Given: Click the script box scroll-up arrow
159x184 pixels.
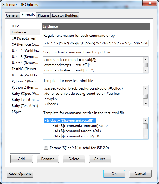Looking at the screenshot, I should pyautogui.click(x=146, y=60).
